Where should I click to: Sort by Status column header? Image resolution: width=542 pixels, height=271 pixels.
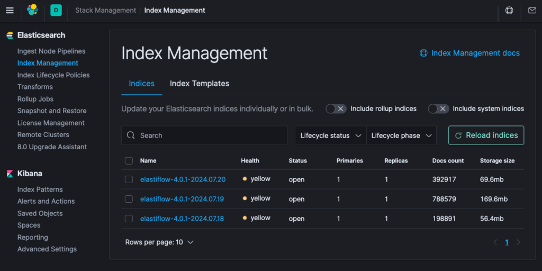298,161
